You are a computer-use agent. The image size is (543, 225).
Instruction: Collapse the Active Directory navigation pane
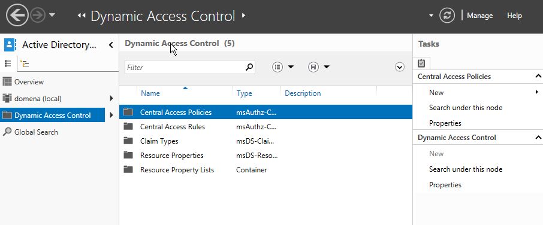[111, 45]
